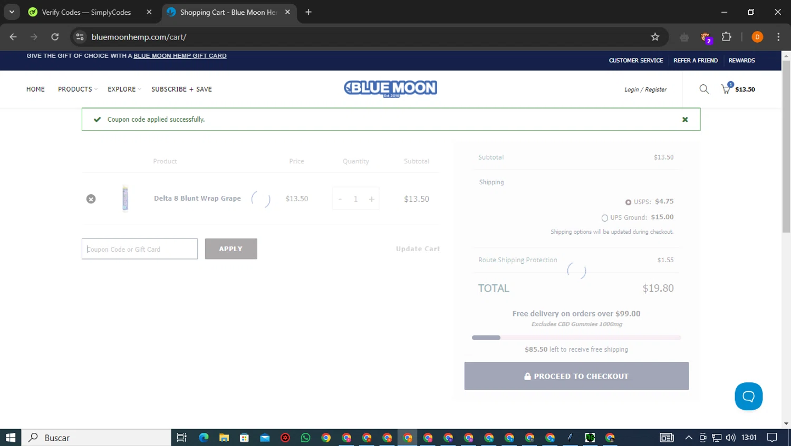Go back to the previous page
Image resolution: width=791 pixels, height=446 pixels.
[x=13, y=37]
